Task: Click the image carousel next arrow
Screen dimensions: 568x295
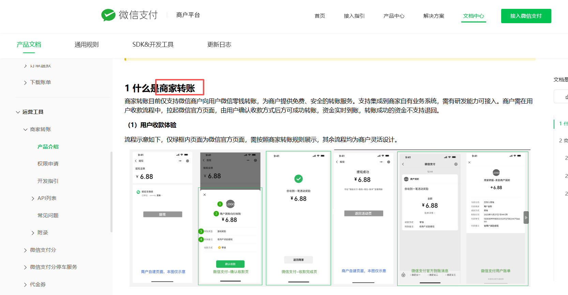Action: (x=526, y=217)
